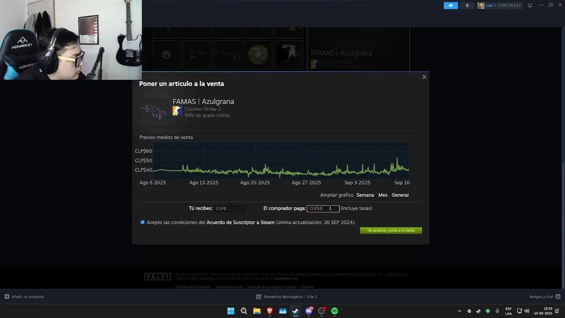
Task: Click the Steam taskbar icon
Action: point(295,311)
